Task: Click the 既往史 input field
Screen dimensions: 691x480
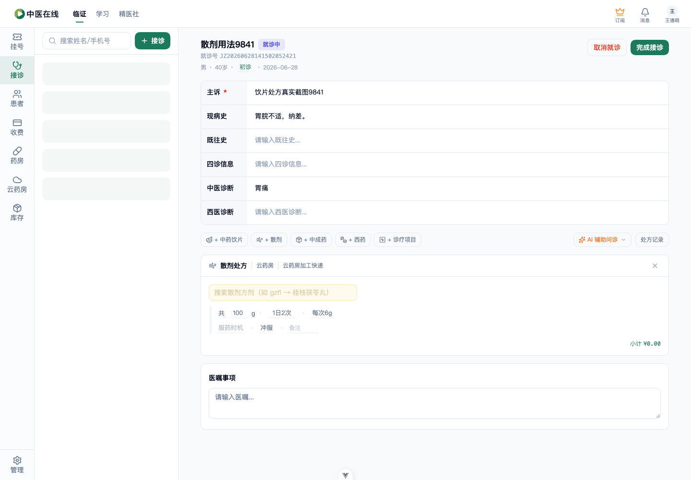Action: click(x=457, y=140)
